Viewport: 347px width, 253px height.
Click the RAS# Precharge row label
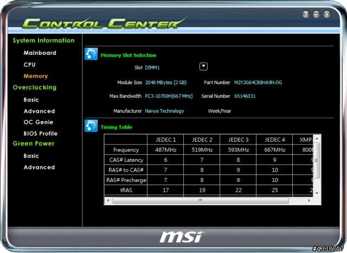click(x=126, y=180)
